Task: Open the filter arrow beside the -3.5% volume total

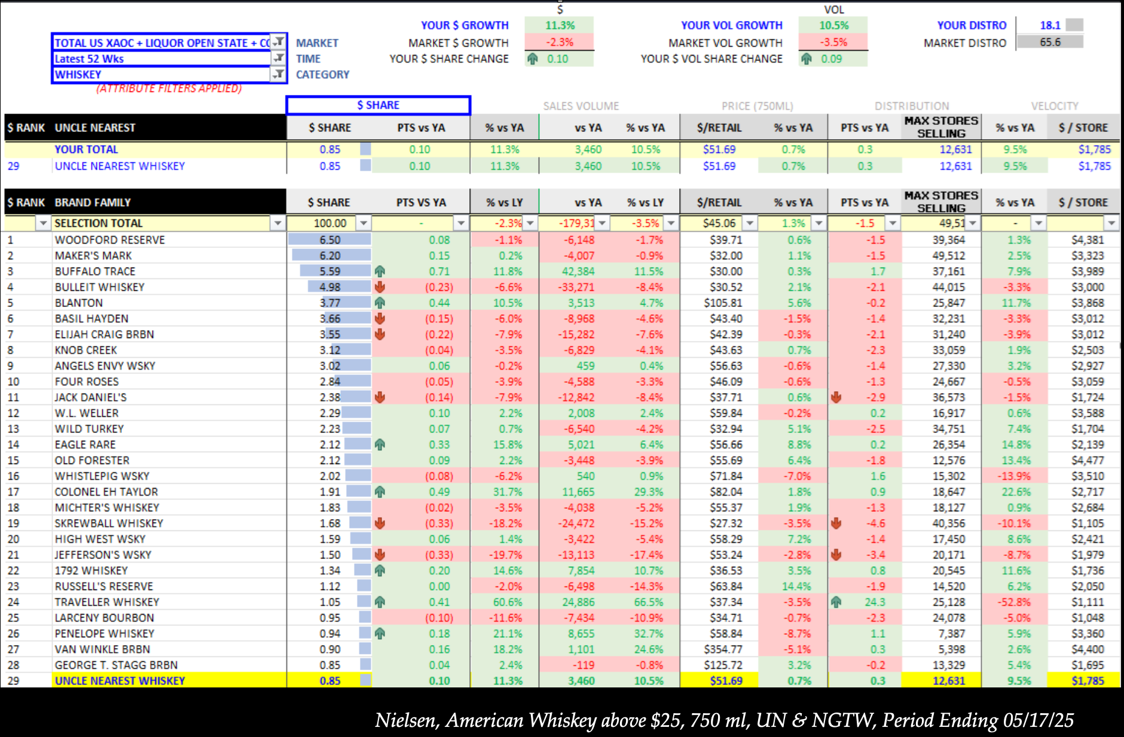Action: tap(671, 223)
